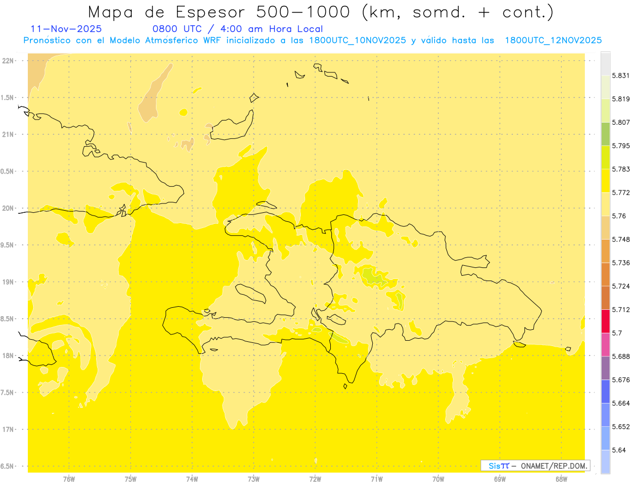Click the 5.712 value on the color scale

[x=621, y=309]
